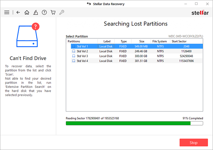Return to Home screen via house icon
This screenshot has height=150, width=213.
coord(27,12)
